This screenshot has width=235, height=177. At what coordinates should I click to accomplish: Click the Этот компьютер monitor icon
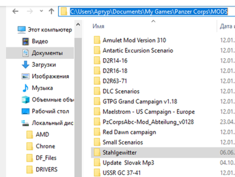coord(22,29)
